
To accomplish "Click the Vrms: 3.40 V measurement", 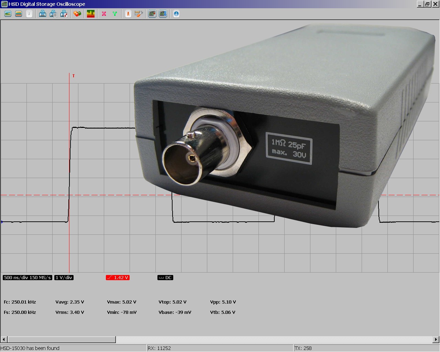I will pyautogui.click(x=70, y=312).
